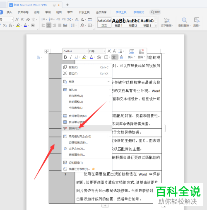This screenshot has height=210, width=207.
Task: Click the 查找 search box in ribbon
Action: click(x=155, y=12)
